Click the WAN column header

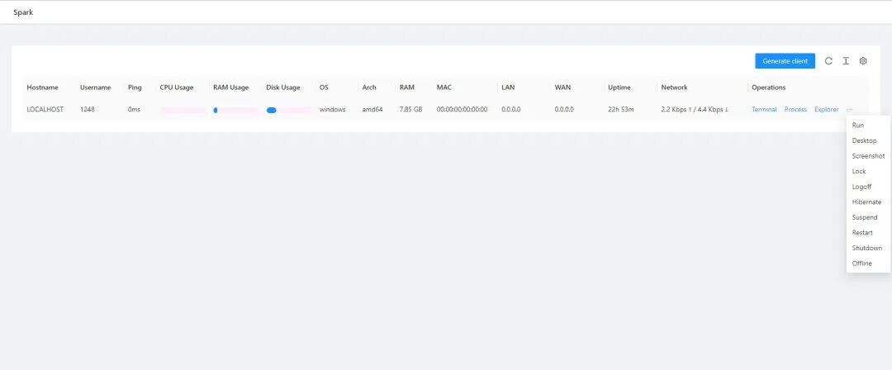point(562,88)
